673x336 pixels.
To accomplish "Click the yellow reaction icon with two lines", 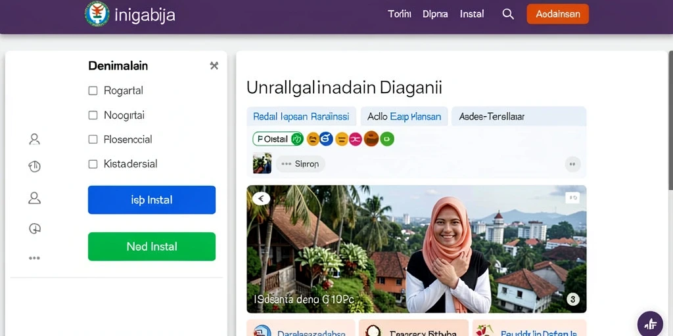I will pyautogui.click(x=342, y=139).
